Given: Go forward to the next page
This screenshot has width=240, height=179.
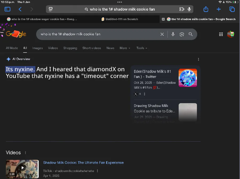Looking at the screenshot, I should [x=31, y=9].
